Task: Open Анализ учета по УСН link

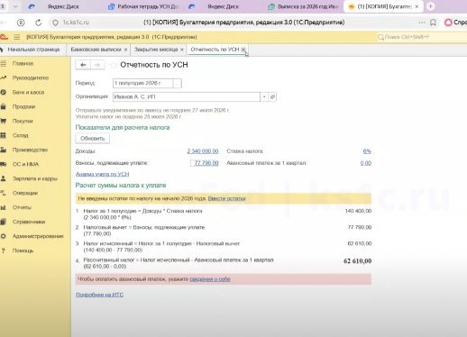Action: [x=102, y=174]
